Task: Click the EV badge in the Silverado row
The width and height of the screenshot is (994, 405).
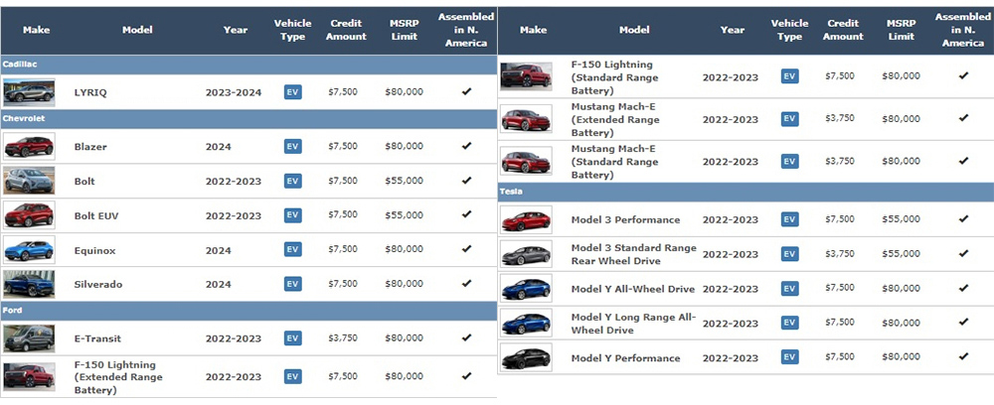Action: point(292,284)
